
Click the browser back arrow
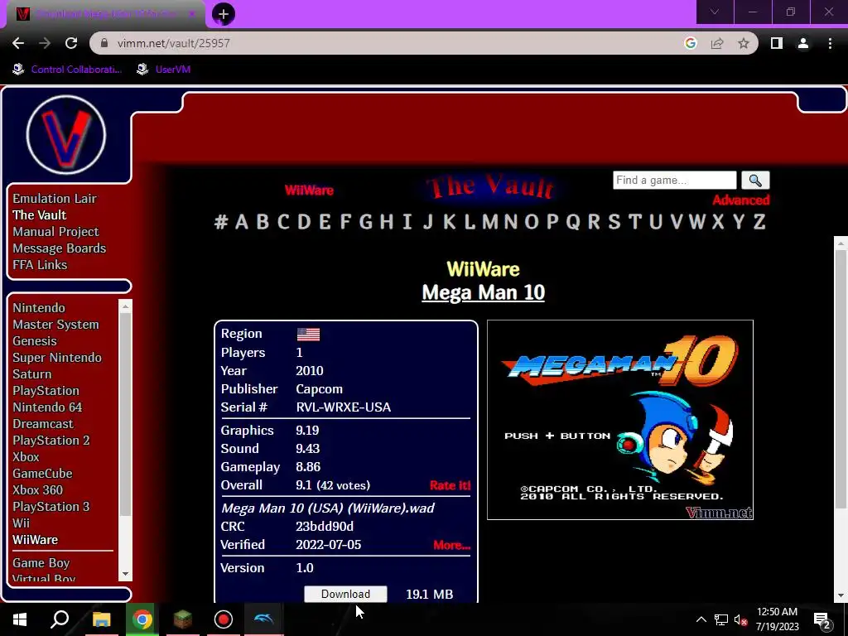(x=18, y=43)
